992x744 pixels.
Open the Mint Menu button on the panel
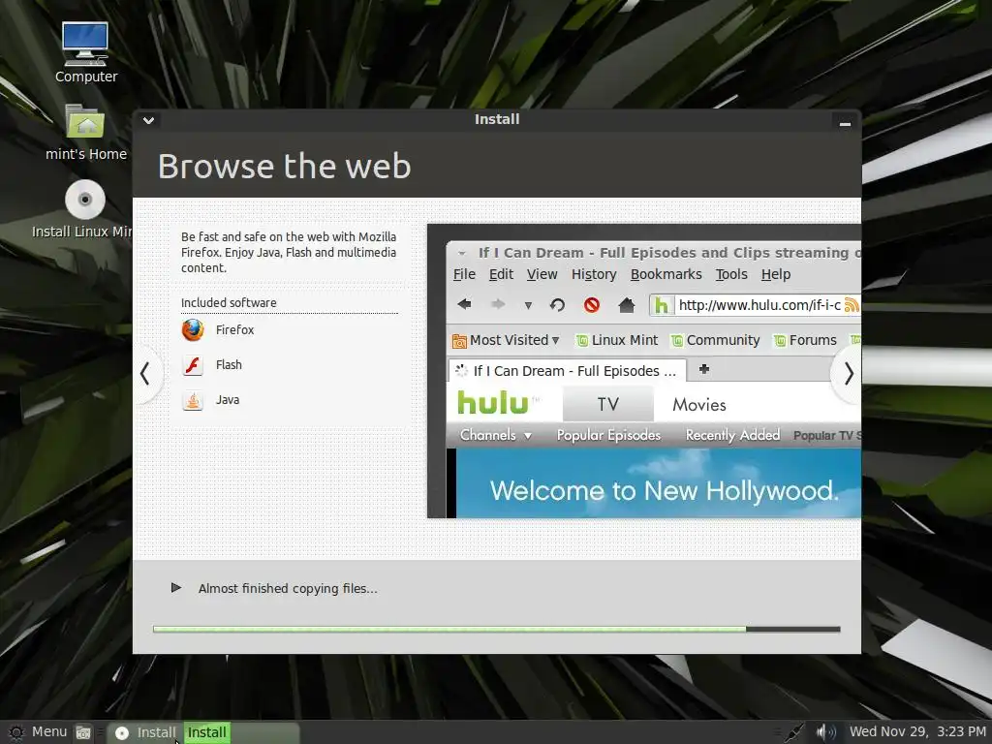(x=38, y=732)
